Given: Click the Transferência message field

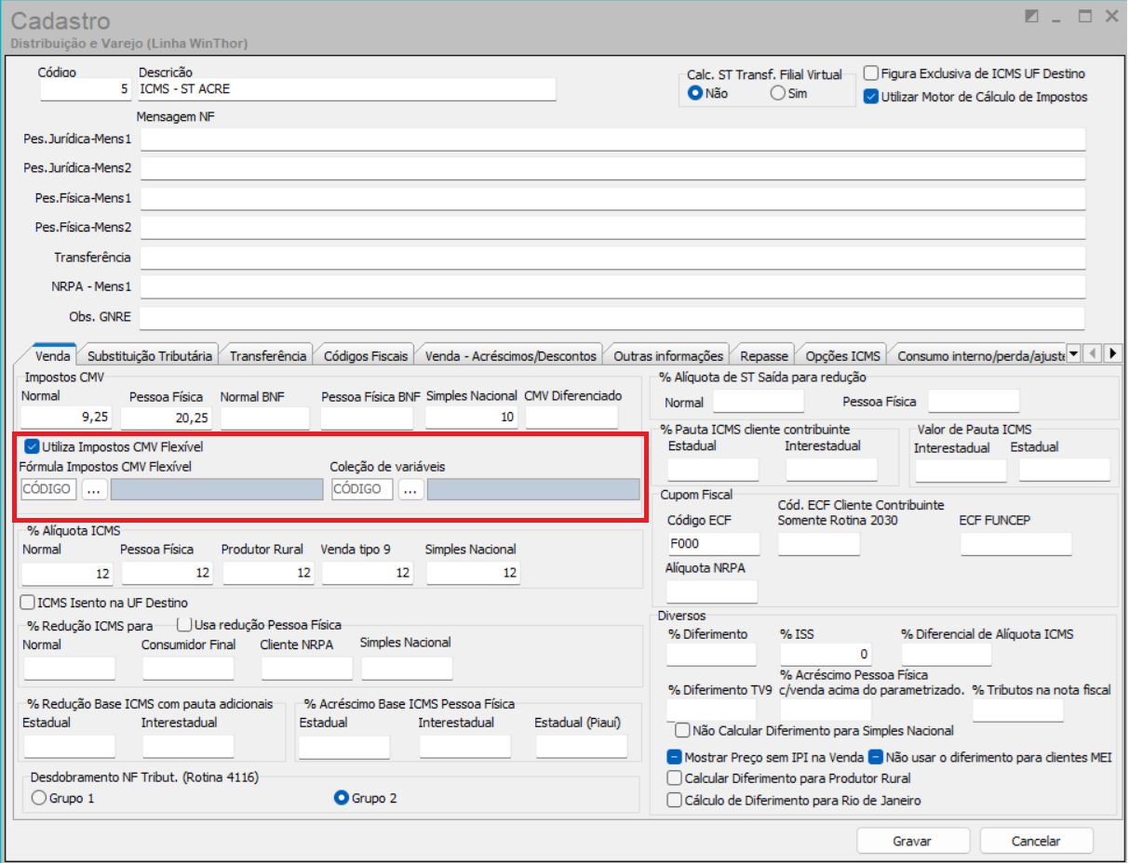Looking at the screenshot, I should coord(612,257).
